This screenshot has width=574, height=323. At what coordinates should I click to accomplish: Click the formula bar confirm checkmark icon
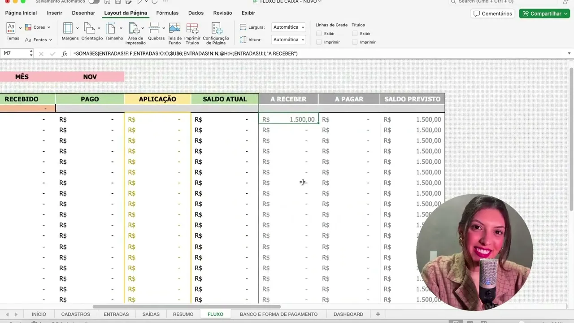point(52,53)
